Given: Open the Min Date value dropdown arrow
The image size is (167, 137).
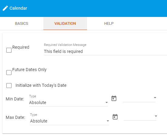Looking at the screenshot, I should 155,98.
